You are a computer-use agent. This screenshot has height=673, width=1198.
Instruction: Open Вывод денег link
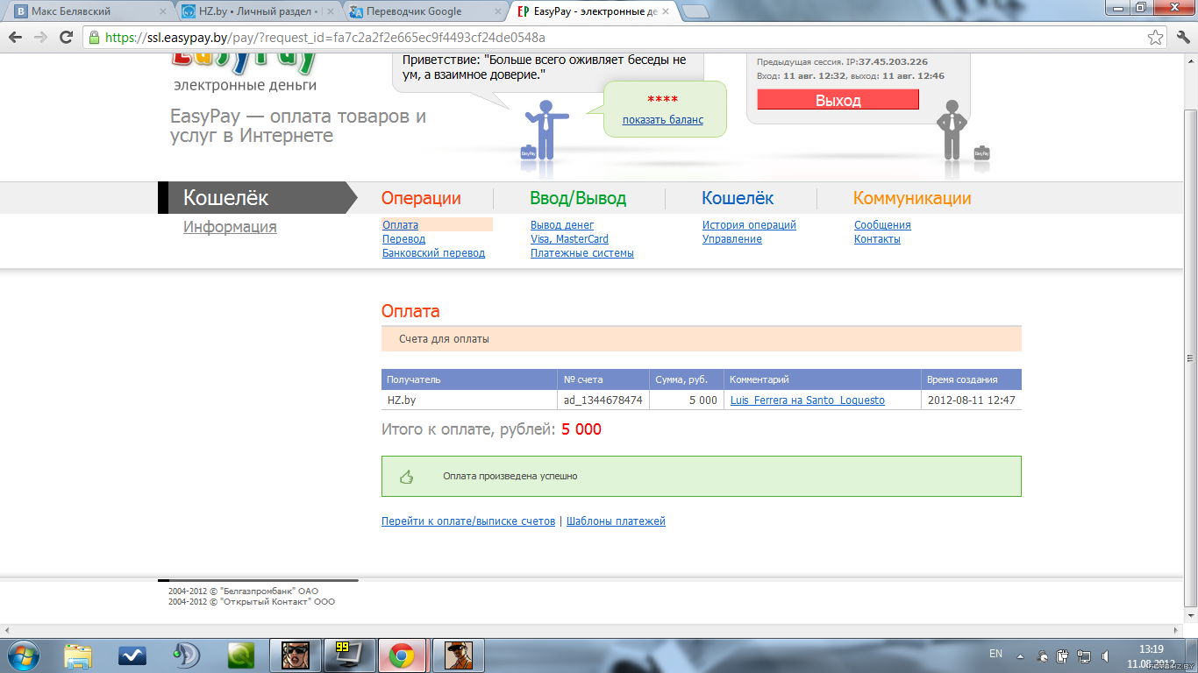point(562,225)
